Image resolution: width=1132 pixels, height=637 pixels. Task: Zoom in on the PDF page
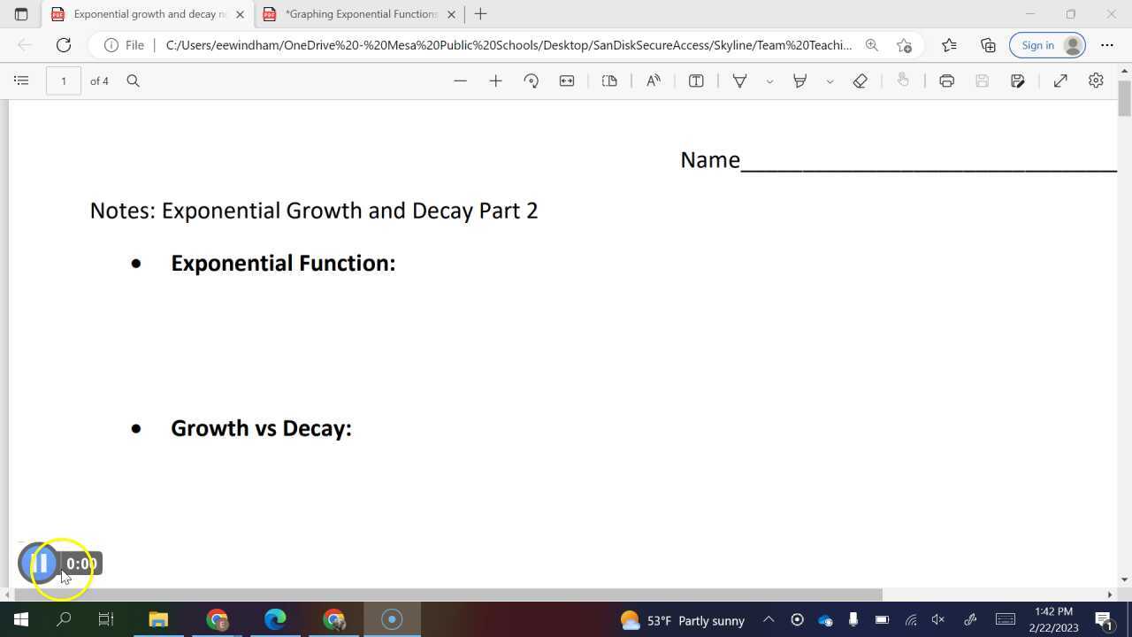pos(495,81)
